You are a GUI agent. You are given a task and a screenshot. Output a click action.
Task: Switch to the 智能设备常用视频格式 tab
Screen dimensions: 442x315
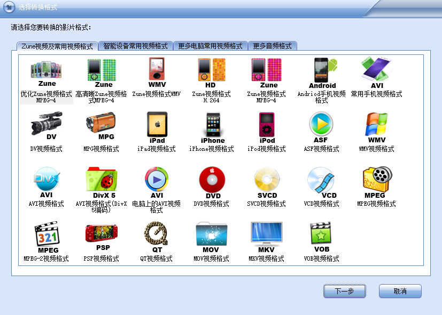coord(136,46)
